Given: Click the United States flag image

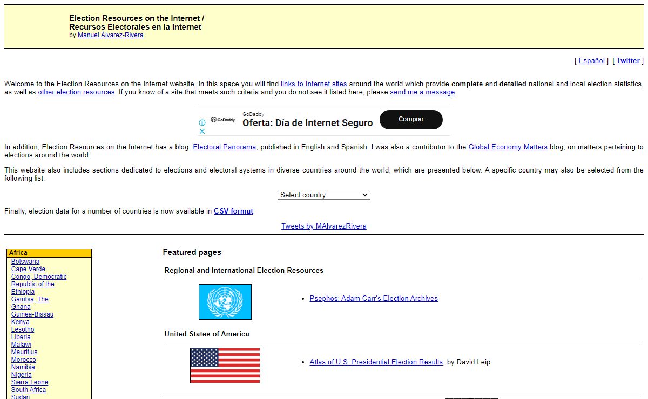Looking at the screenshot, I should coord(225,365).
